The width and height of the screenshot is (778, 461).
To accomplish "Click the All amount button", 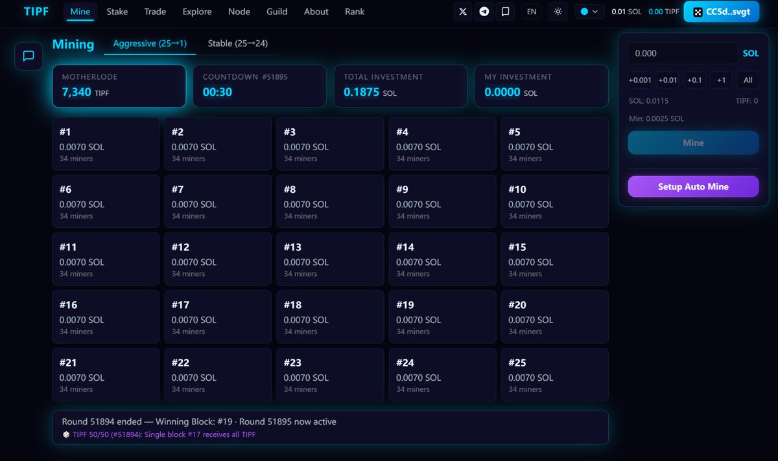I will point(748,80).
